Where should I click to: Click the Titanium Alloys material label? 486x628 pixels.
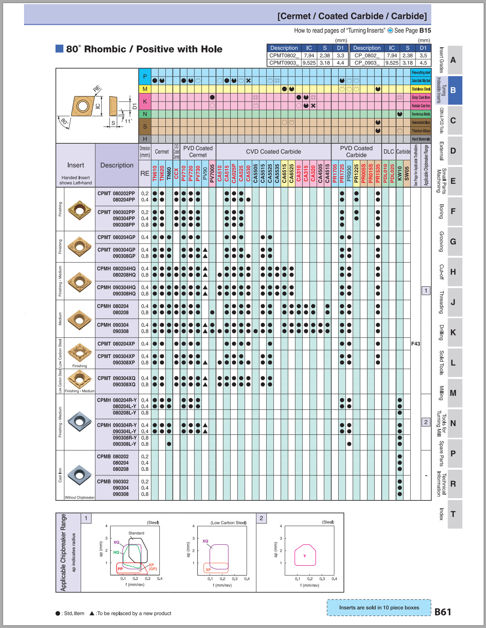[x=421, y=131]
